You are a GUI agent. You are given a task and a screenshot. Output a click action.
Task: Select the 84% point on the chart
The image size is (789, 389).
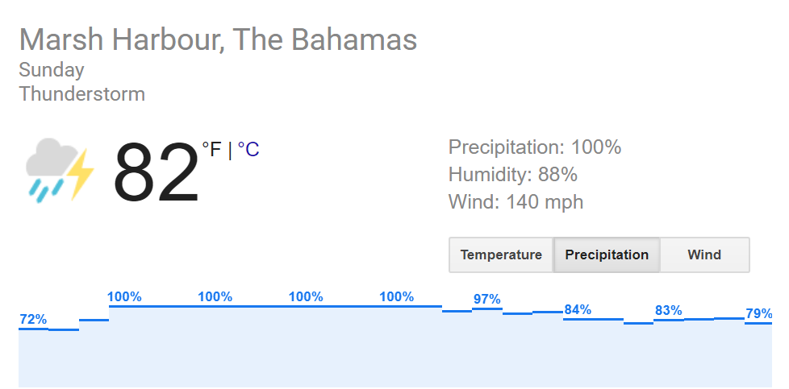578,310
